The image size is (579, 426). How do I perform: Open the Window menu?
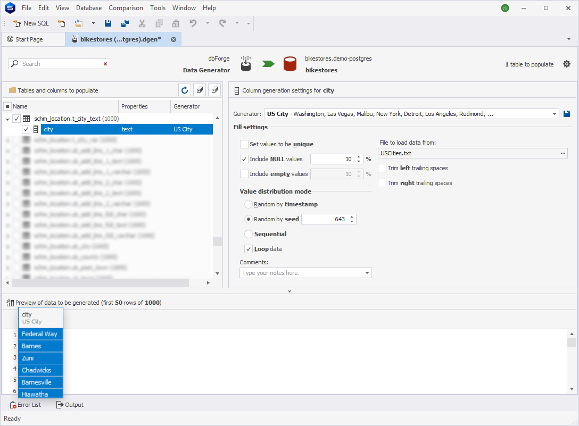pos(184,8)
